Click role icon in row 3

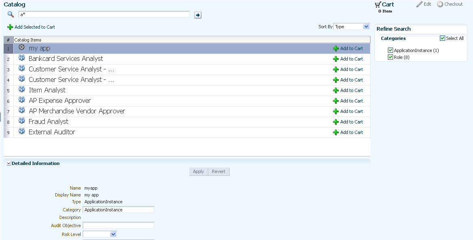click(x=21, y=68)
